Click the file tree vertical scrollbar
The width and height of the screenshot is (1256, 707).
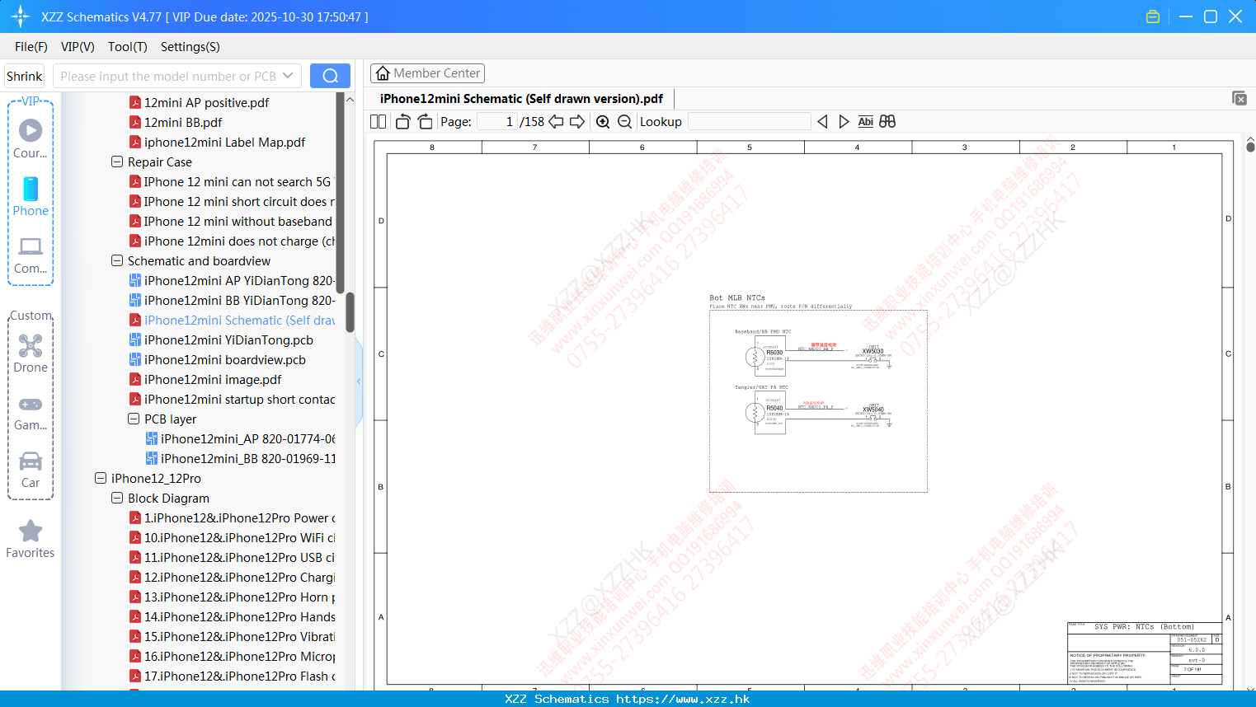[x=350, y=311]
